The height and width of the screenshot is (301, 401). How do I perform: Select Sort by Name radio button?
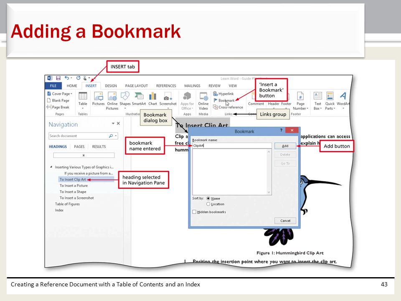(x=208, y=198)
